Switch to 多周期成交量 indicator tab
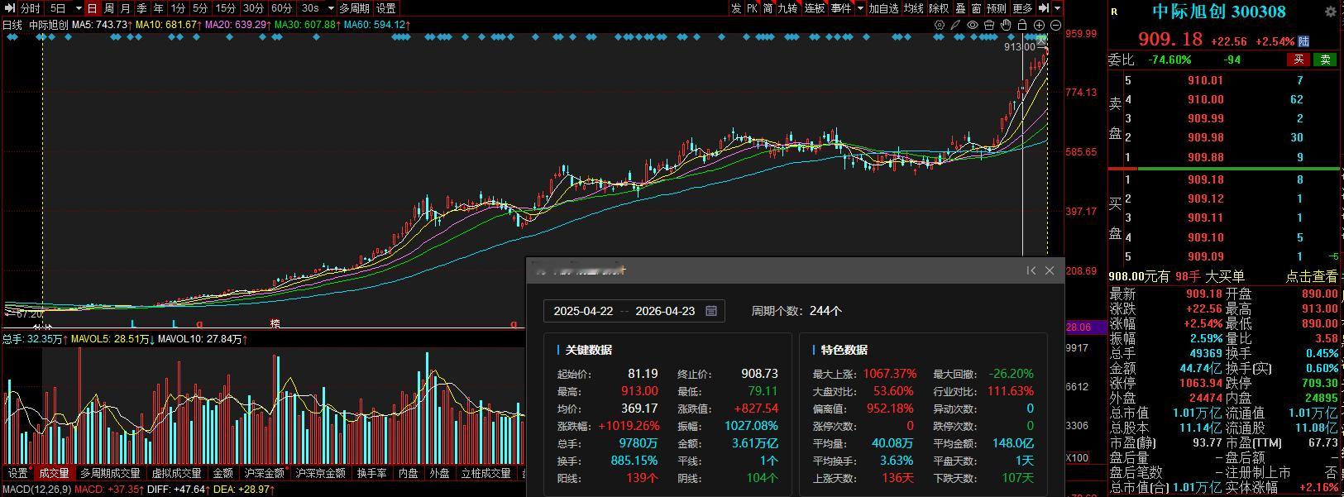 point(110,473)
